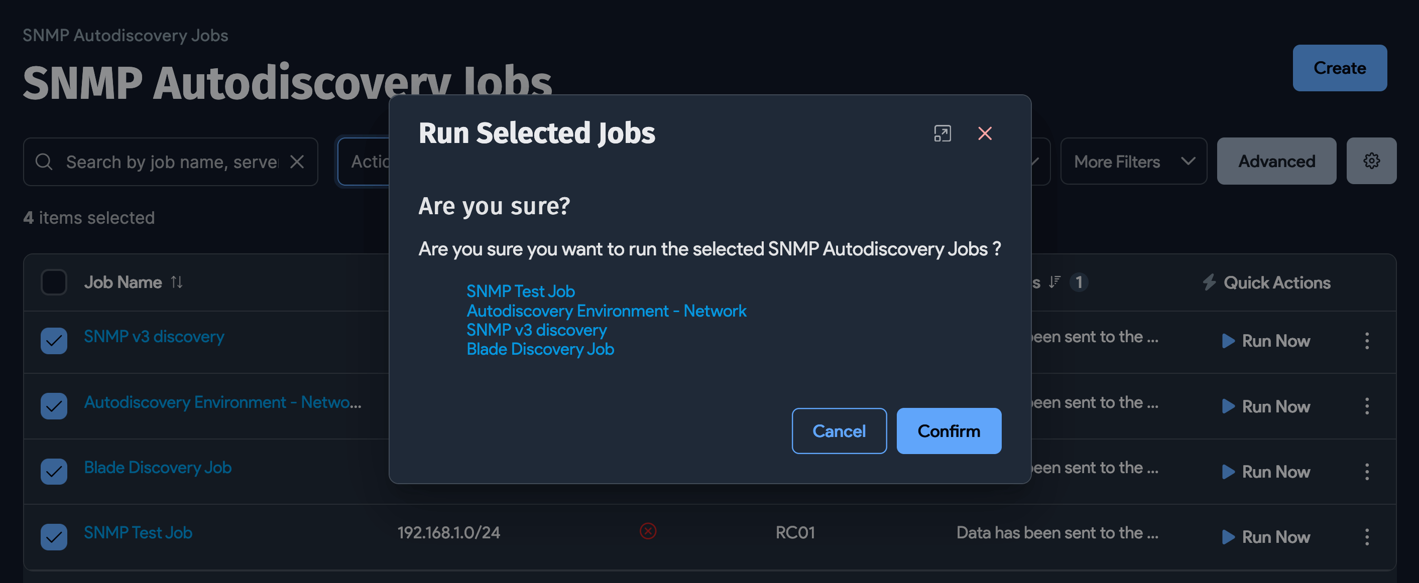The height and width of the screenshot is (583, 1419).
Task: Open the settings gear icon
Action: point(1372,161)
